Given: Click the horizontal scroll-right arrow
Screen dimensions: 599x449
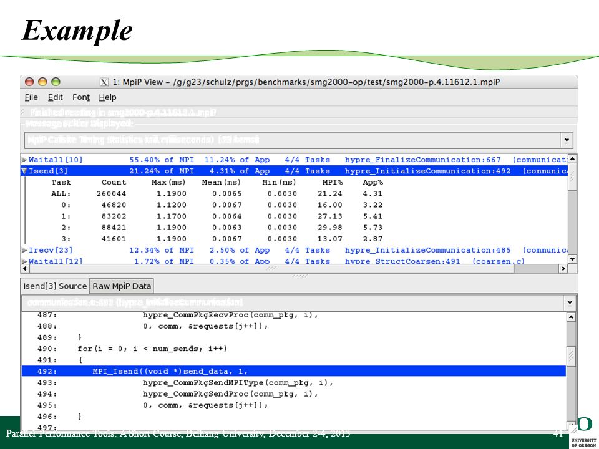Looking at the screenshot, I should pos(563,268).
